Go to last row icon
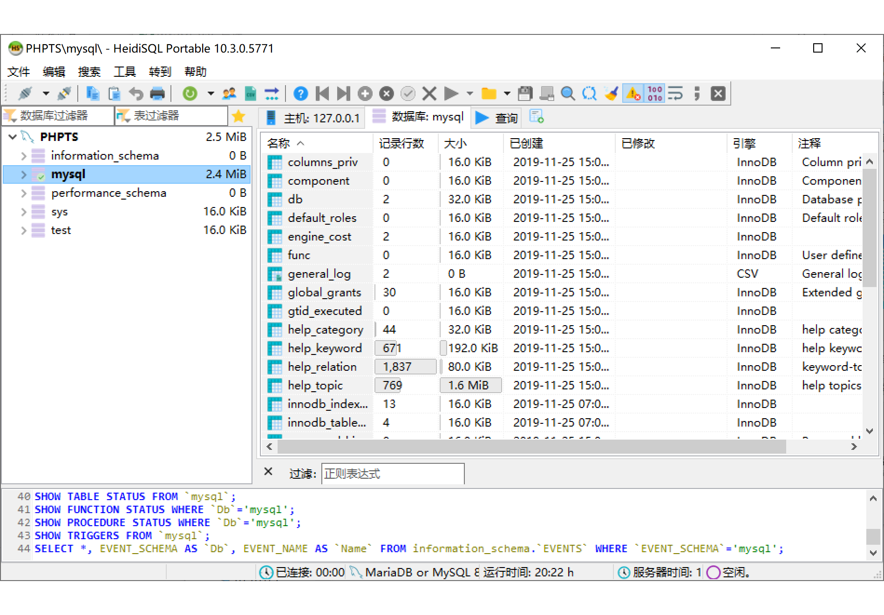 343,94
